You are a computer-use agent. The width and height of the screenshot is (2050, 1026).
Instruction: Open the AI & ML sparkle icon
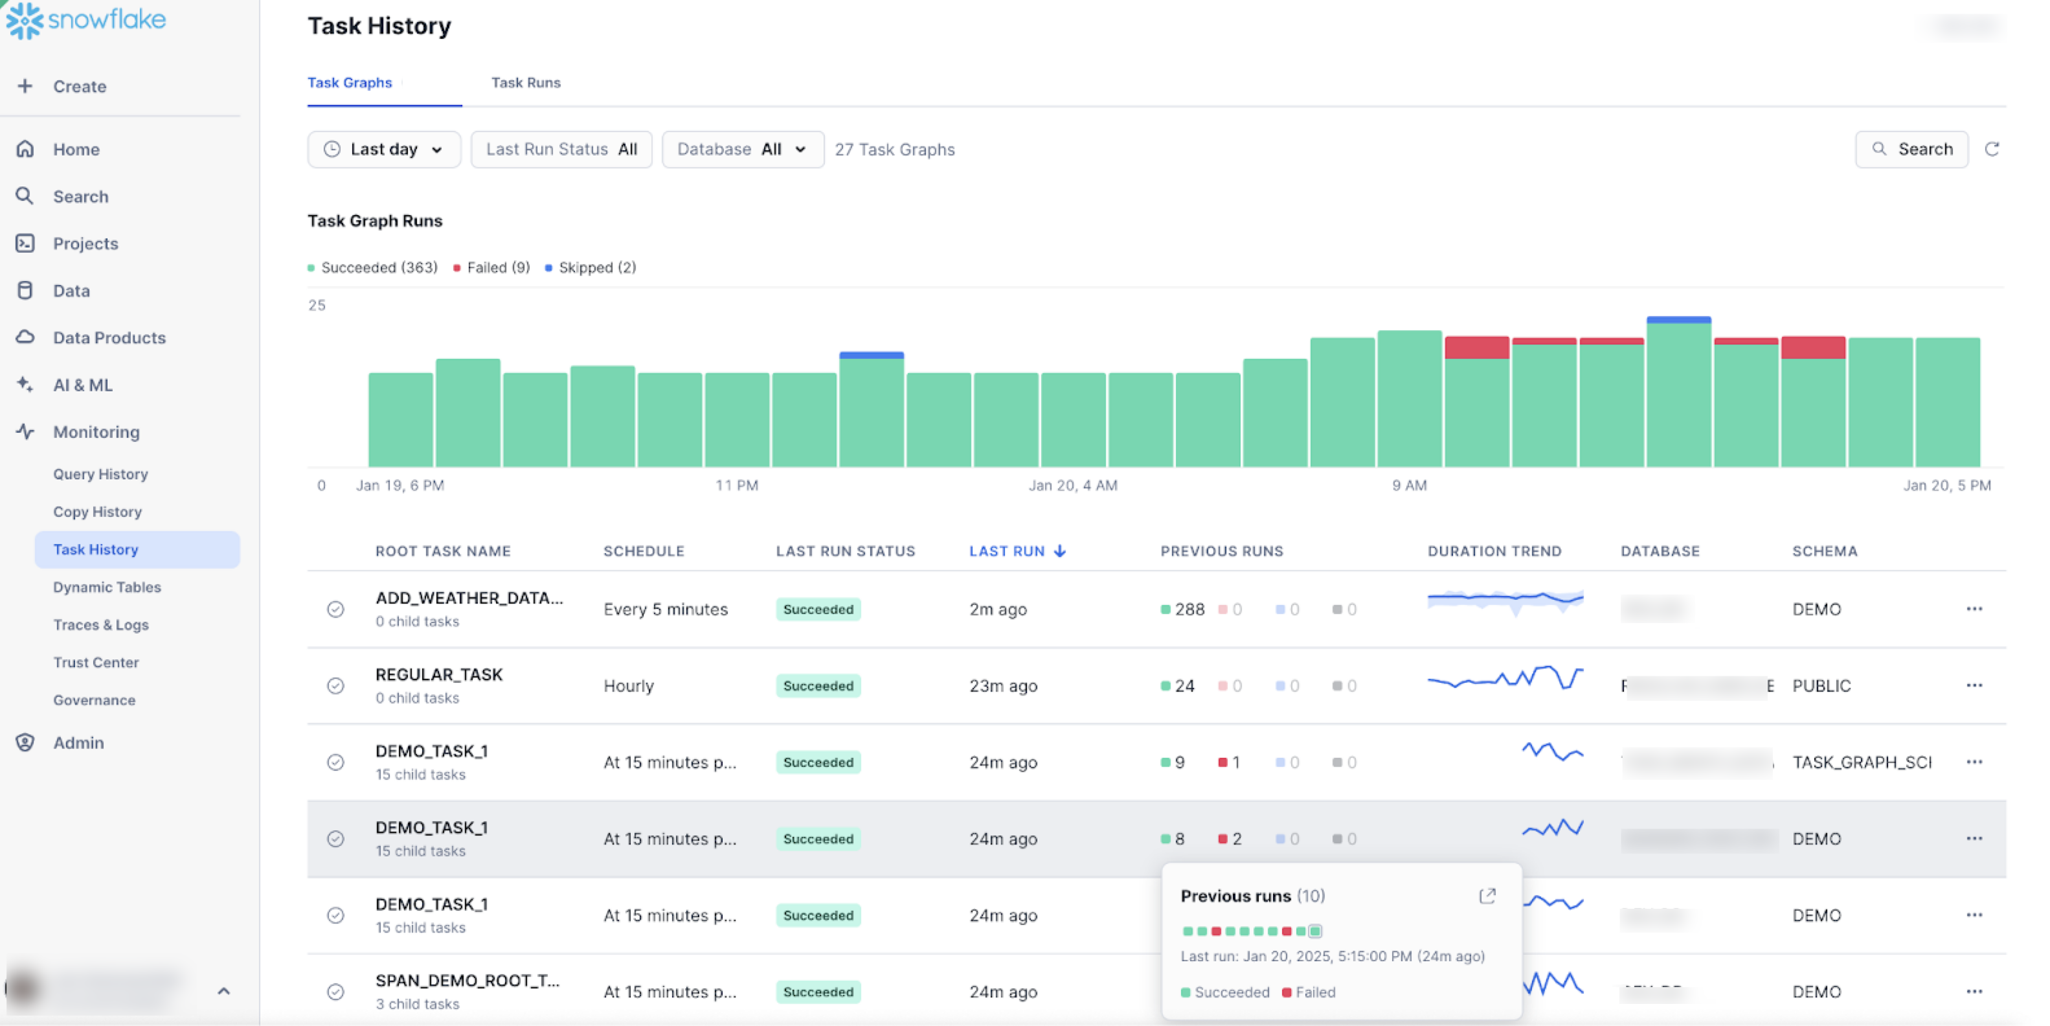click(25, 385)
